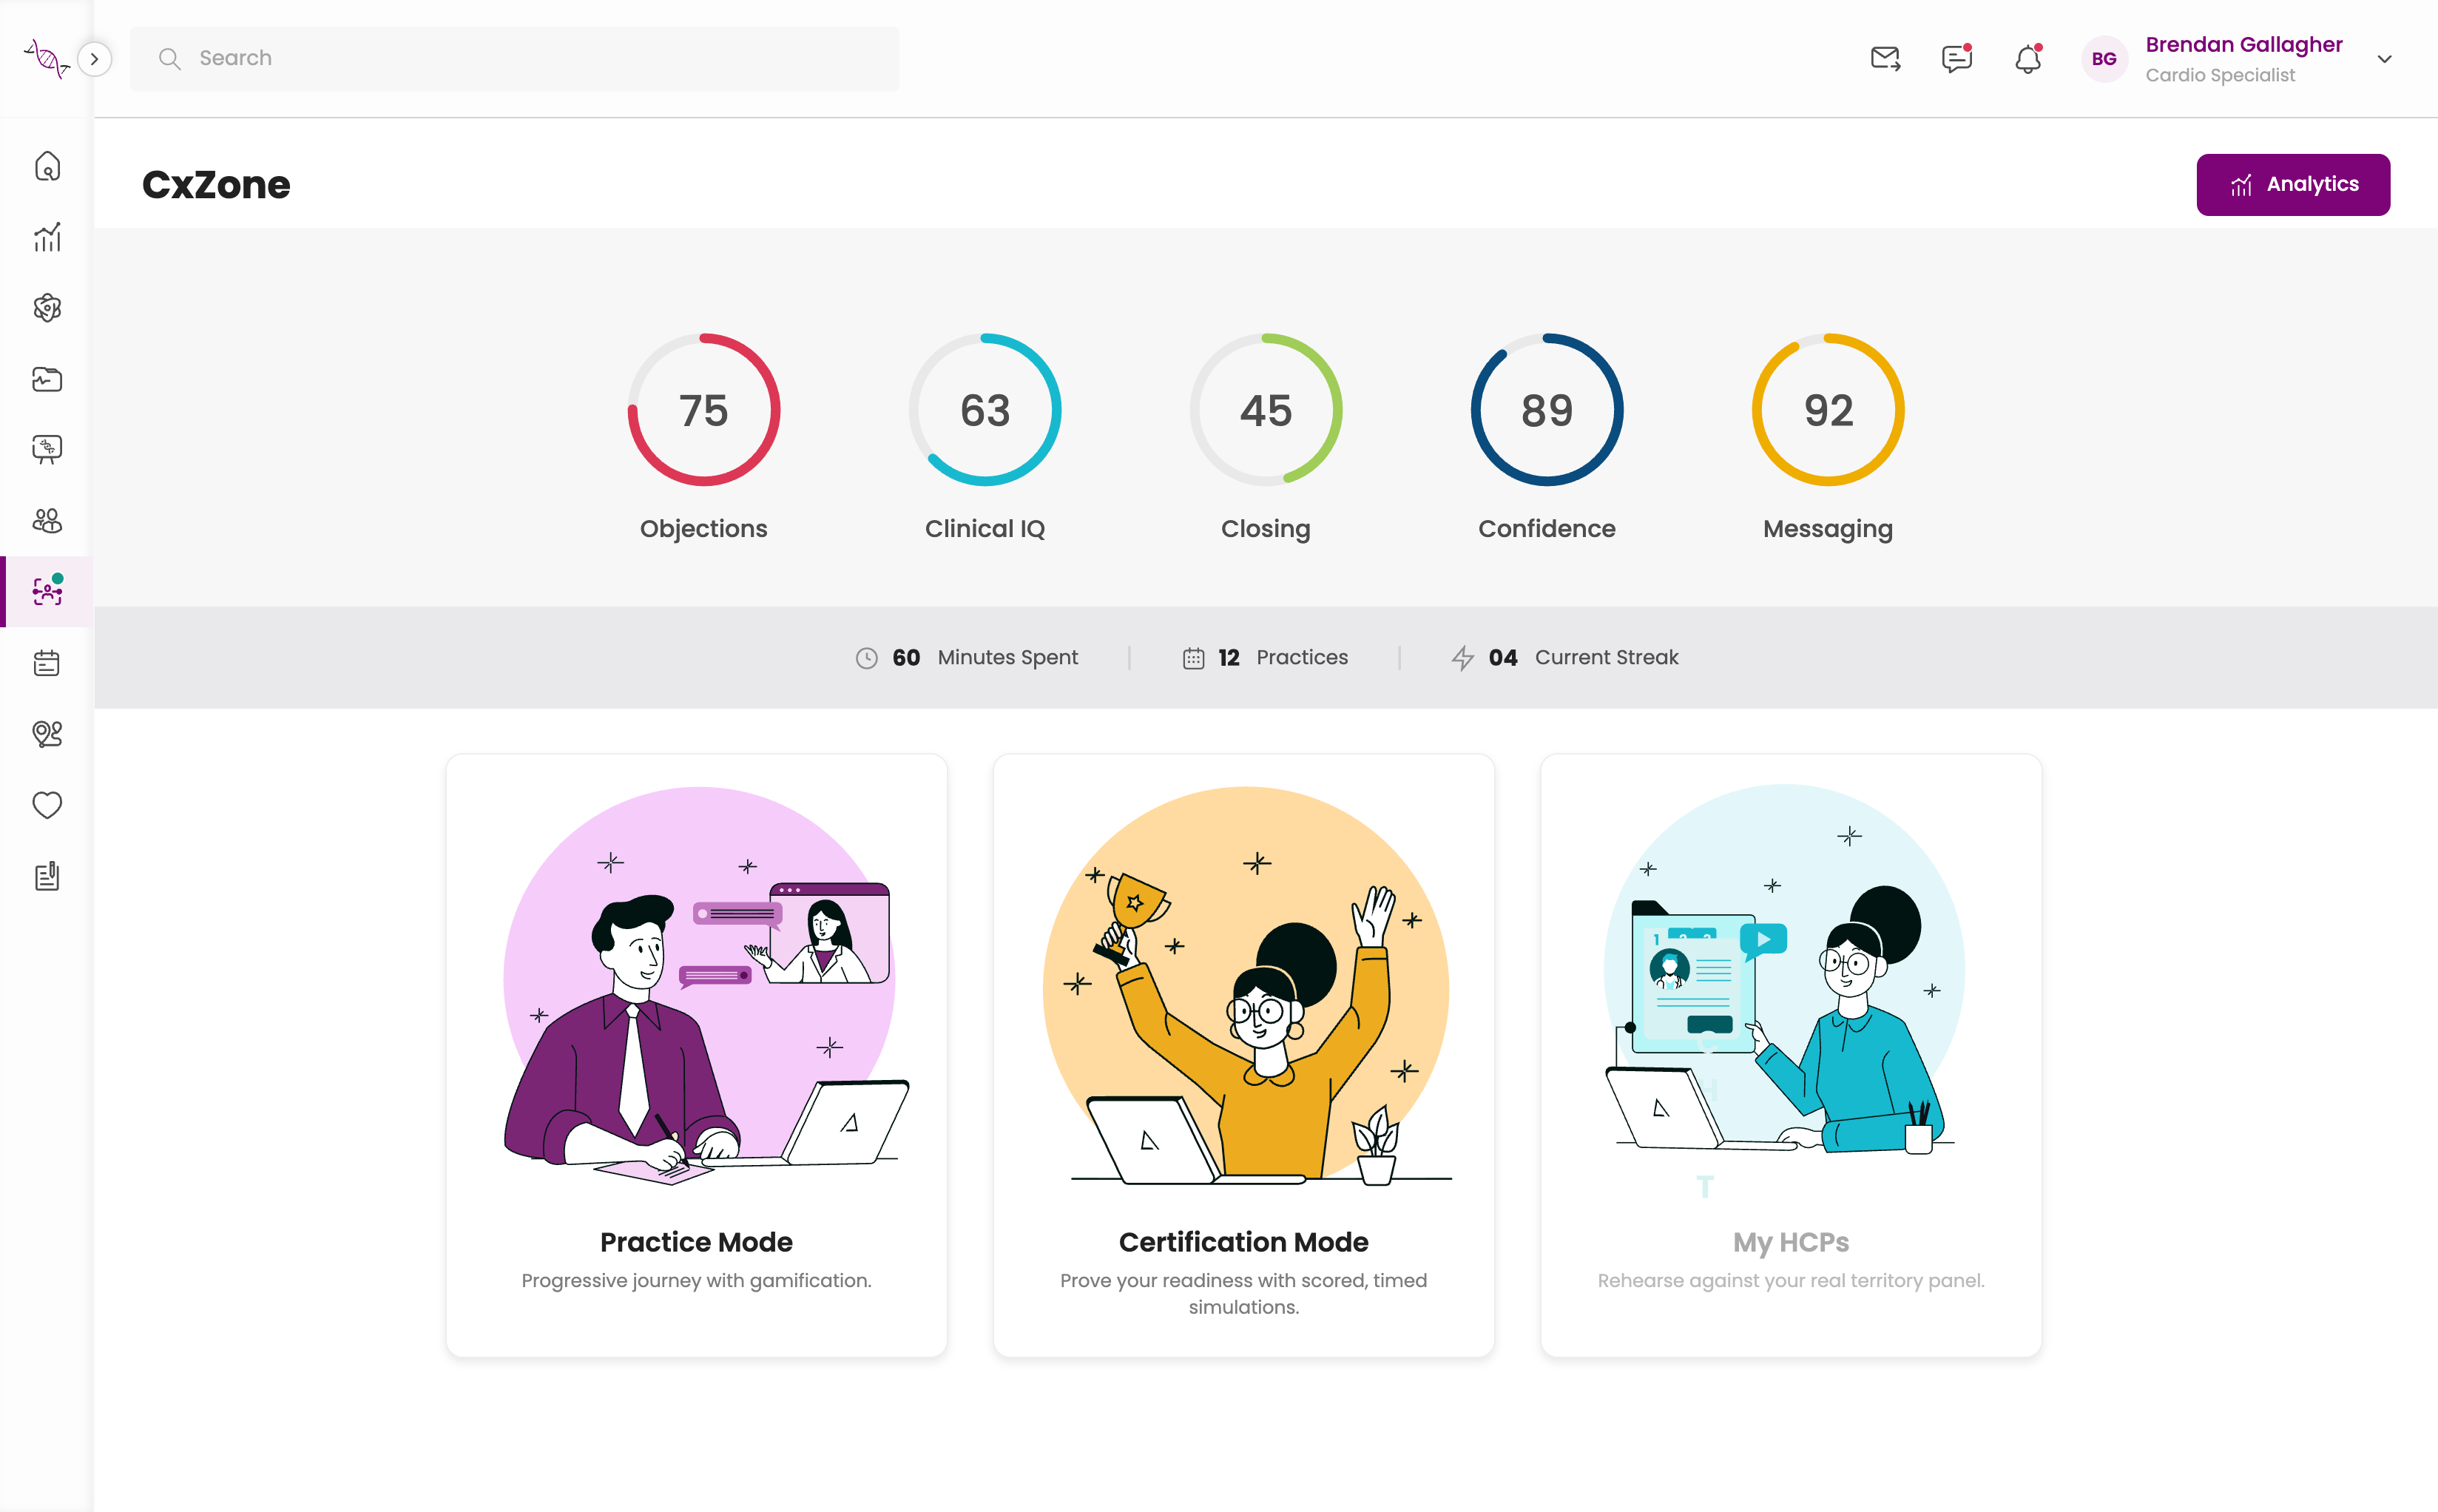
Task: Click the Clinical IQ score ring showing 63
Action: pos(984,410)
